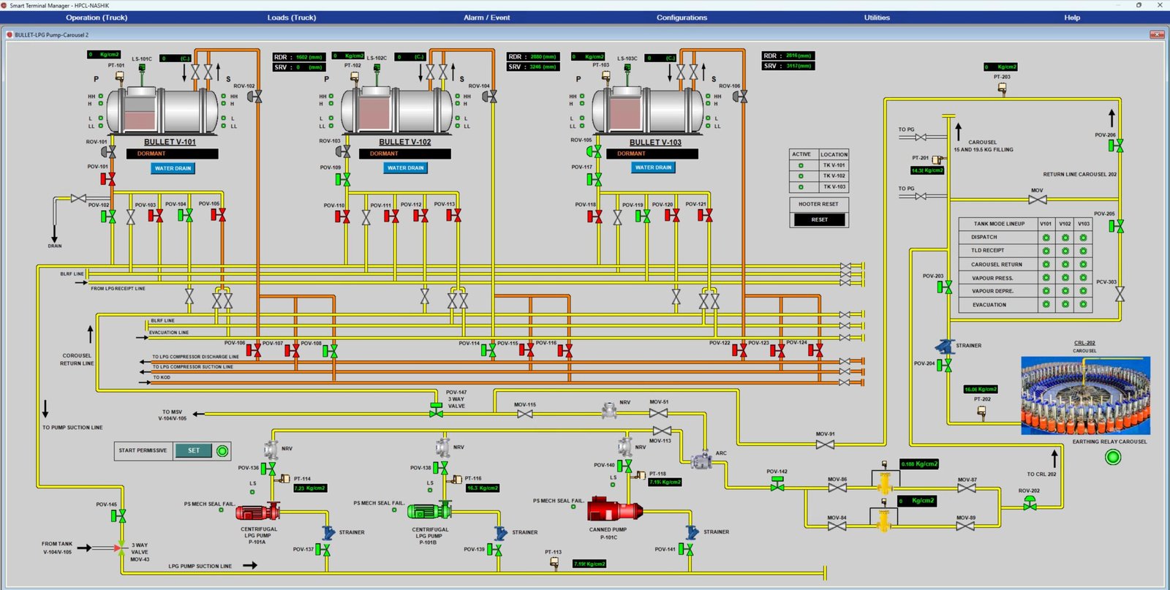The height and width of the screenshot is (590, 1170).
Task: Select V102 indicator in the Evacuation row
Action: click(x=1065, y=304)
